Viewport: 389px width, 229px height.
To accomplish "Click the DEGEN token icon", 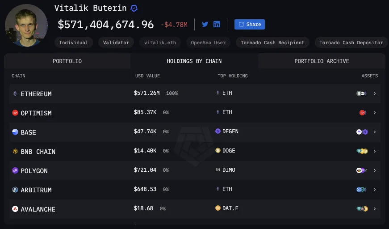I will (218, 131).
